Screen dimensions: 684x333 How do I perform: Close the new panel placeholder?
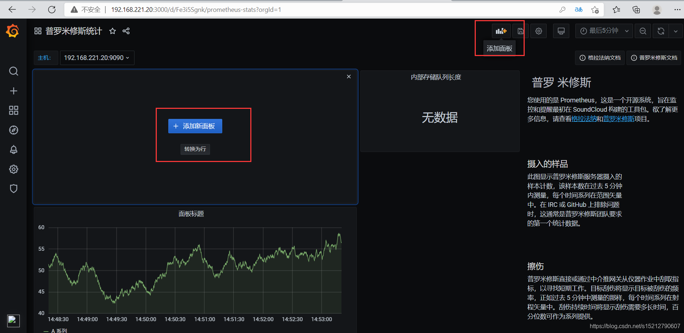point(349,77)
